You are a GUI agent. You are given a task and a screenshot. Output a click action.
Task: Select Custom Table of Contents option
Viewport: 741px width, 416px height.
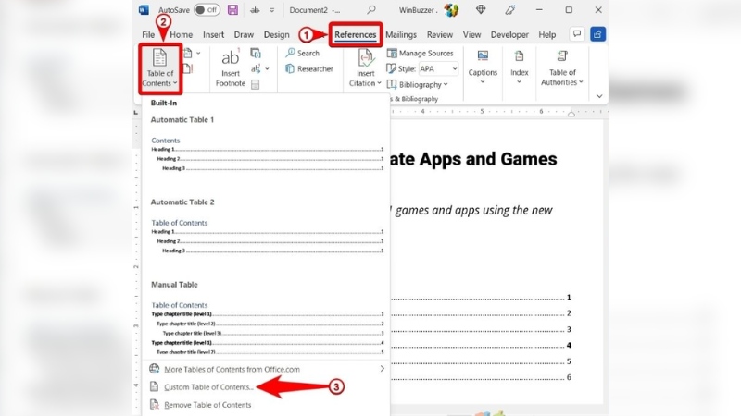[x=208, y=386]
